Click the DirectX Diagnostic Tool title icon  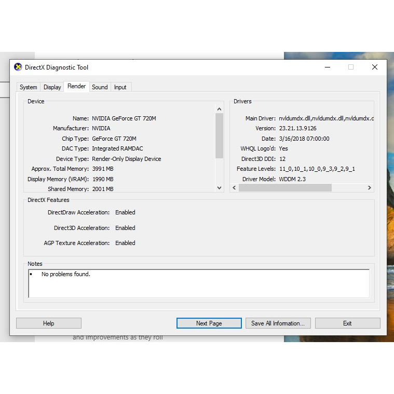[x=18, y=67]
